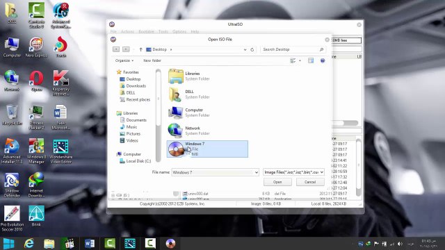The height and width of the screenshot is (250, 445).
Task: Open File Explorer from taskbar
Action: [x=49, y=244]
